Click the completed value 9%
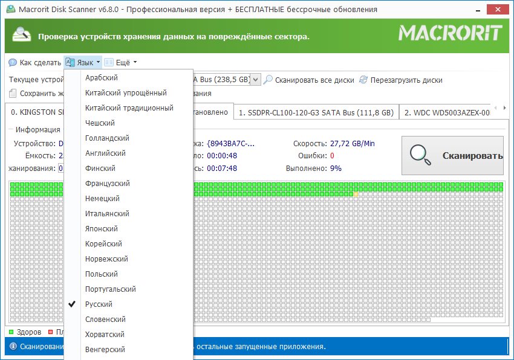The height and width of the screenshot is (360, 514). (336, 169)
